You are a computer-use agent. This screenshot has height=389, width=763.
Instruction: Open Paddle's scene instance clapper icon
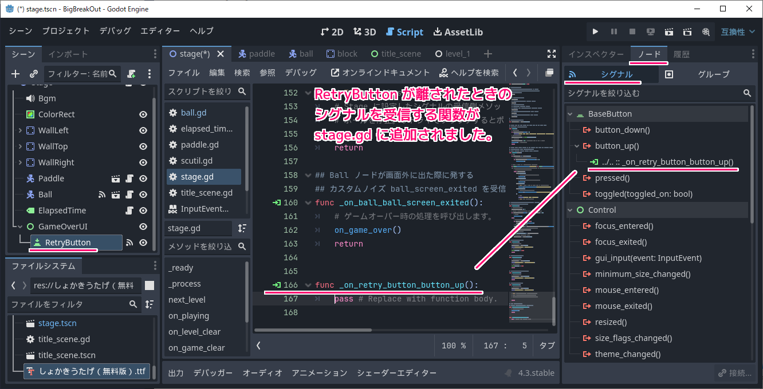116,178
